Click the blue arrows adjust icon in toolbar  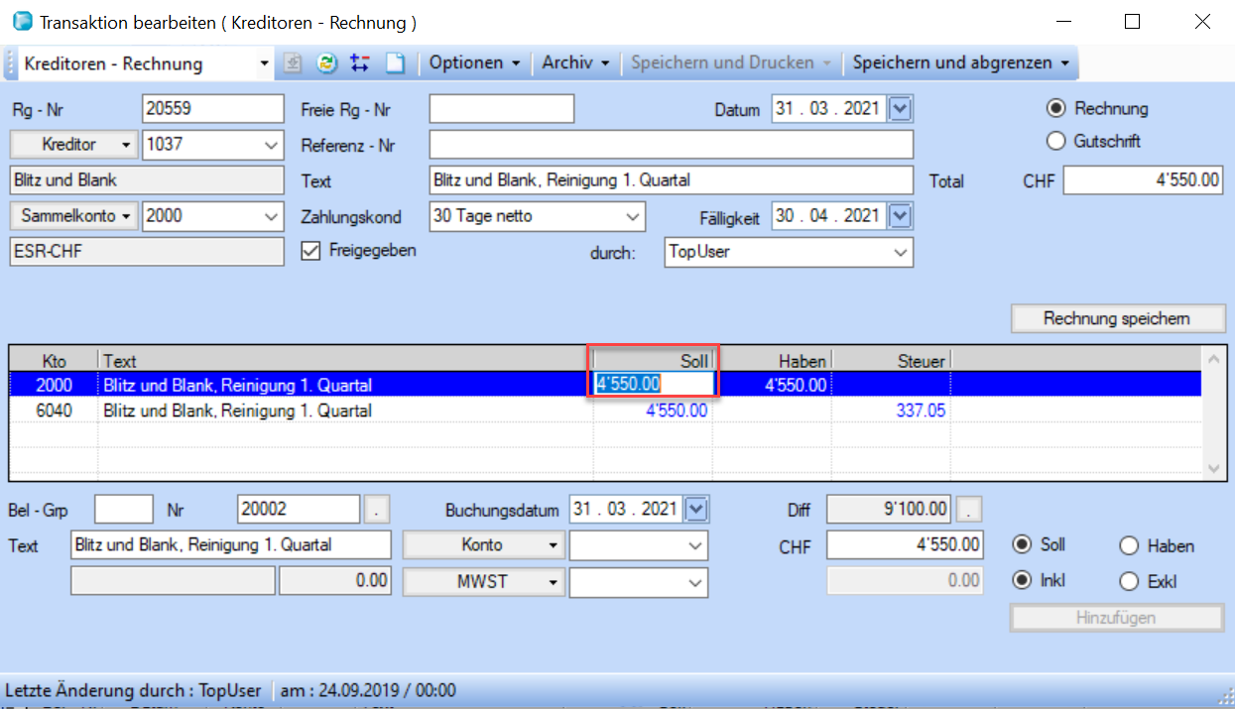(360, 63)
